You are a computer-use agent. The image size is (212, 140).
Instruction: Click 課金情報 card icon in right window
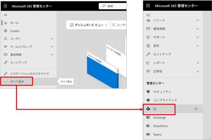148,29
